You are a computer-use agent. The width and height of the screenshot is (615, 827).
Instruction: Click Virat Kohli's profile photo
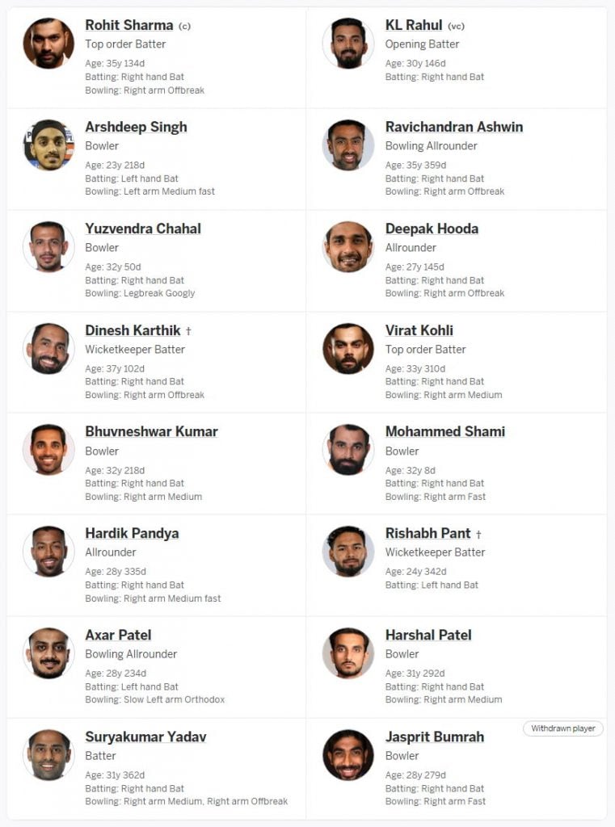(348, 349)
